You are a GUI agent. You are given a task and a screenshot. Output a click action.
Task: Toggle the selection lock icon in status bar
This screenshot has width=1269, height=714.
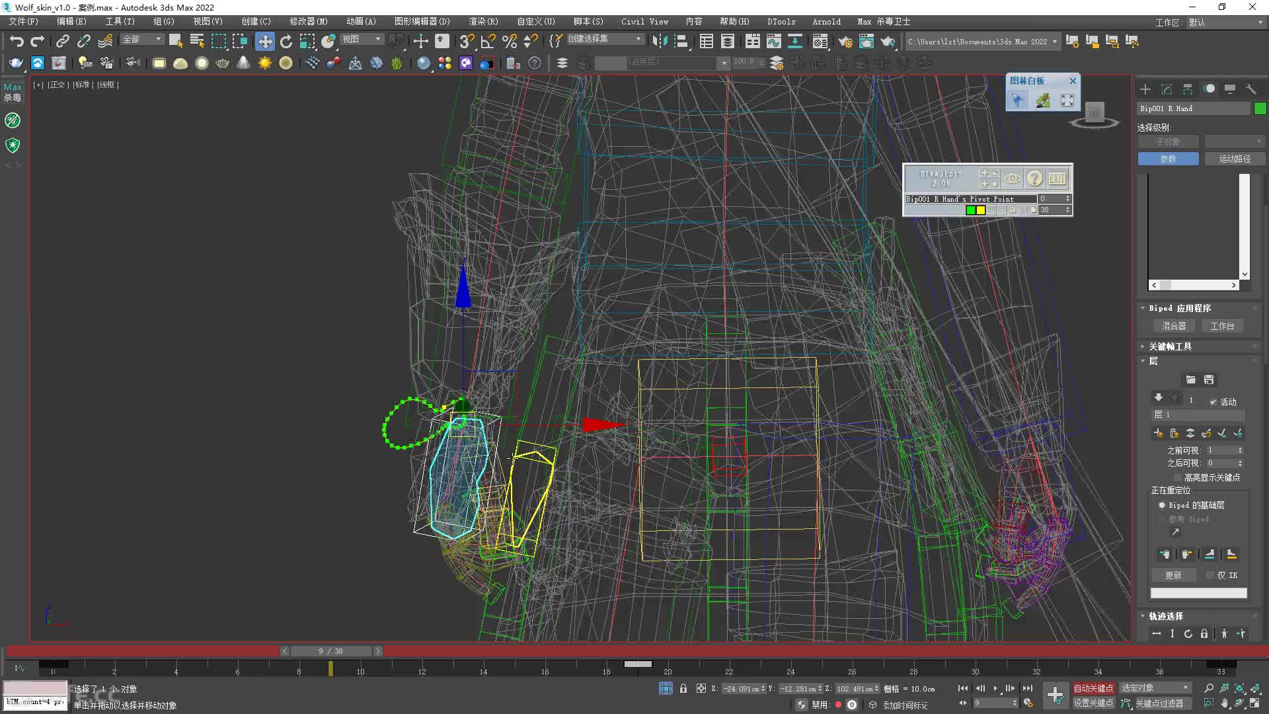pyautogui.click(x=683, y=688)
